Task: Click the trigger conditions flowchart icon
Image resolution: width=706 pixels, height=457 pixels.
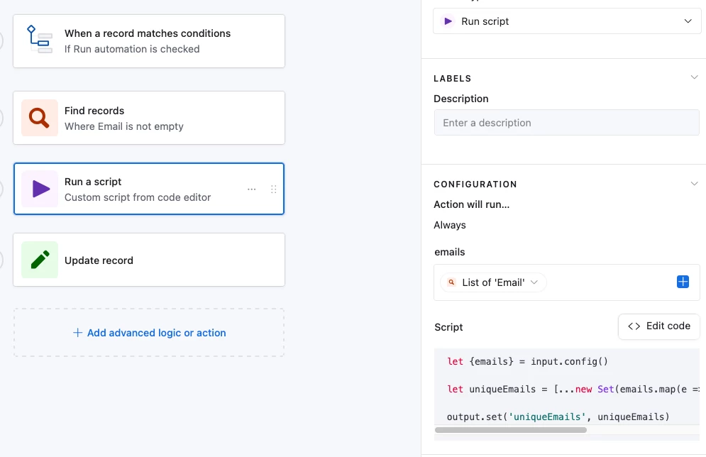Action: [x=39, y=40]
